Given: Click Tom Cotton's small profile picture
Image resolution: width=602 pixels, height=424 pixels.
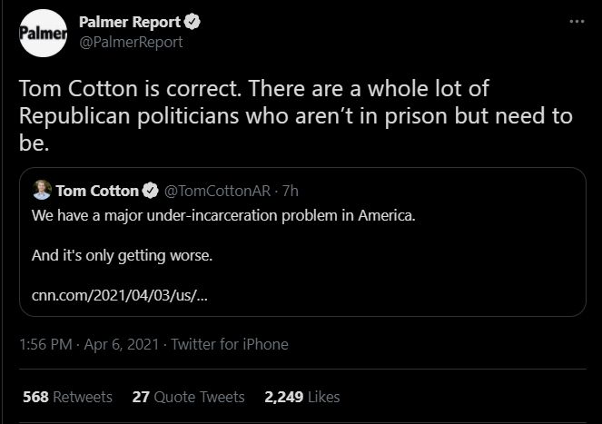Looking at the screenshot, I should point(41,191).
